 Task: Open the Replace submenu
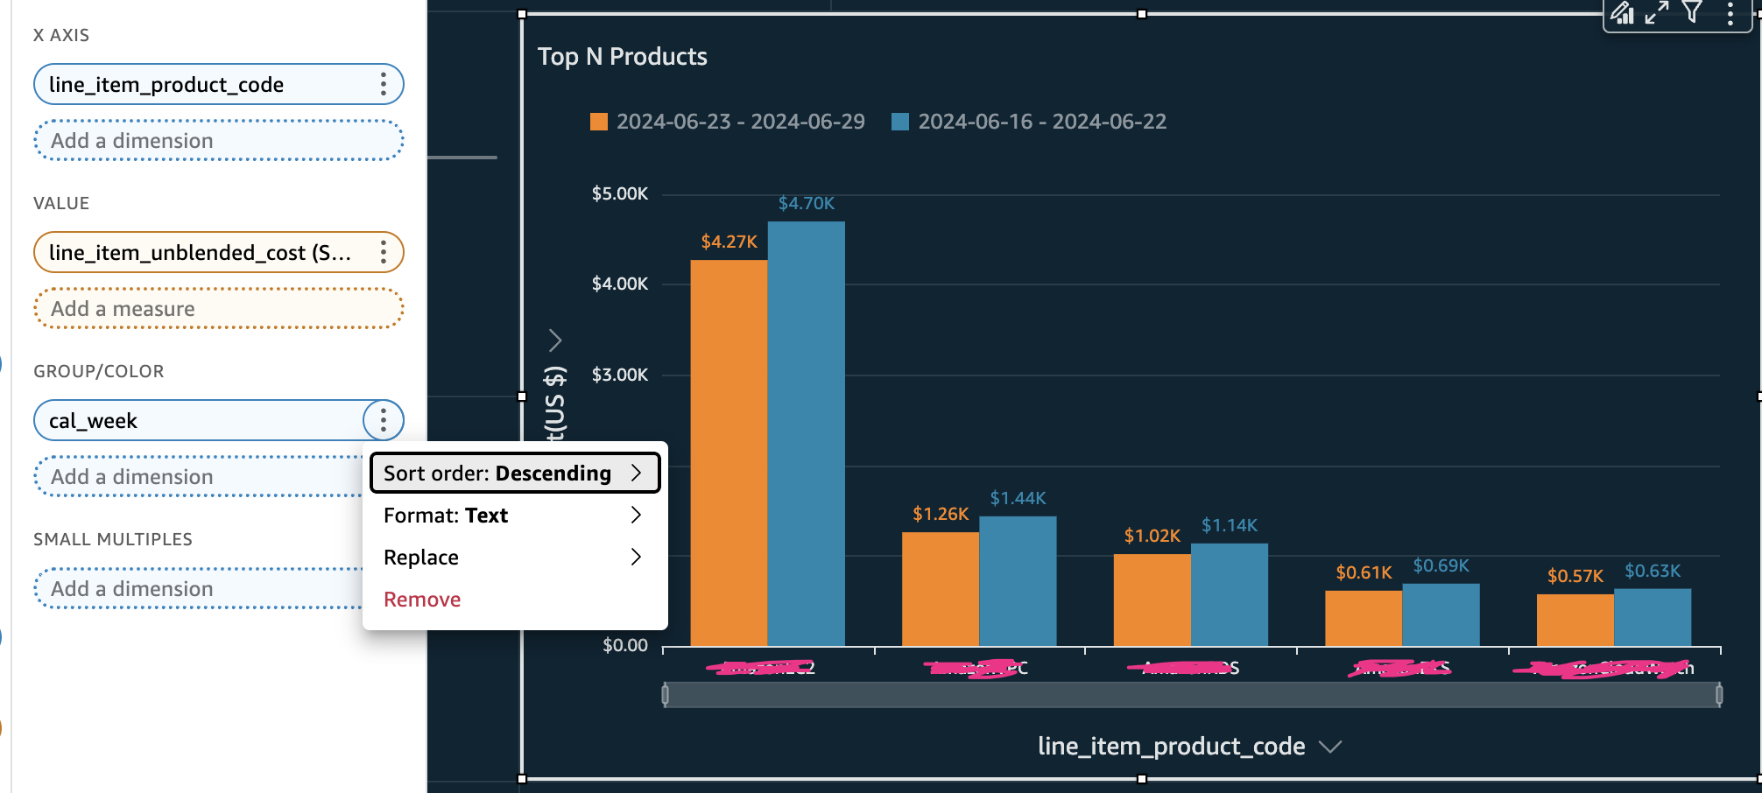(514, 558)
